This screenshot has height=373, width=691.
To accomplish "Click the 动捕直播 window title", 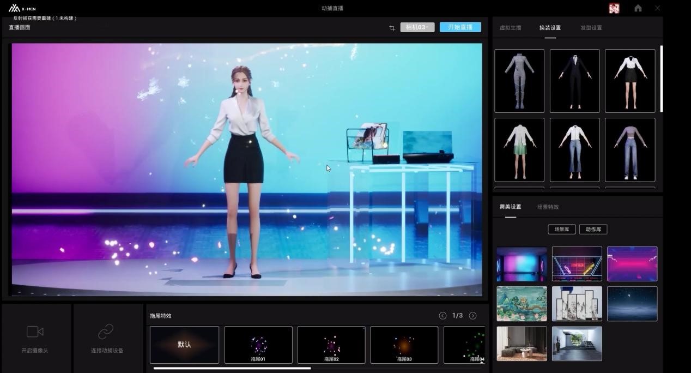I will pyautogui.click(x=332, y=8).
